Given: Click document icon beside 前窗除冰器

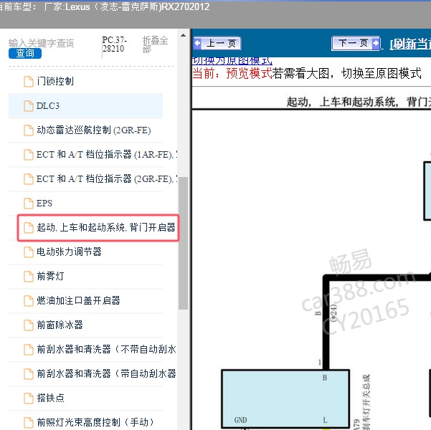Looking at the screenshot, I should pyautogui.click(x=28, y=325).
